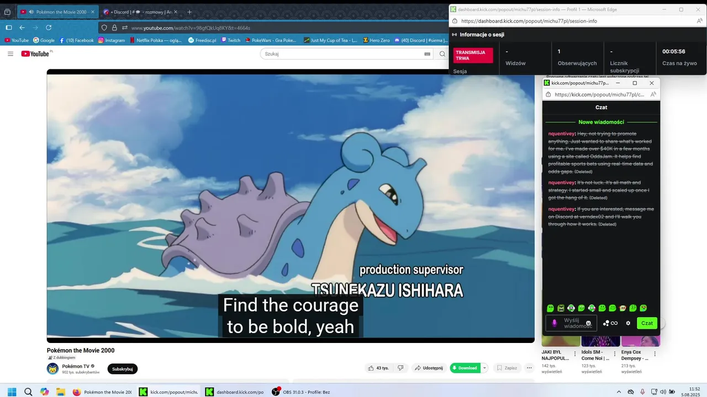The width and height of the screenshot is (707, 397).
Task: Click the Subskrybuj button
Action: (x=123, y=369)
